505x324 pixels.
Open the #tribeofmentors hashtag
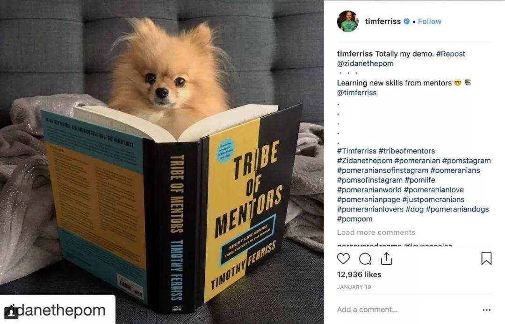407,151
